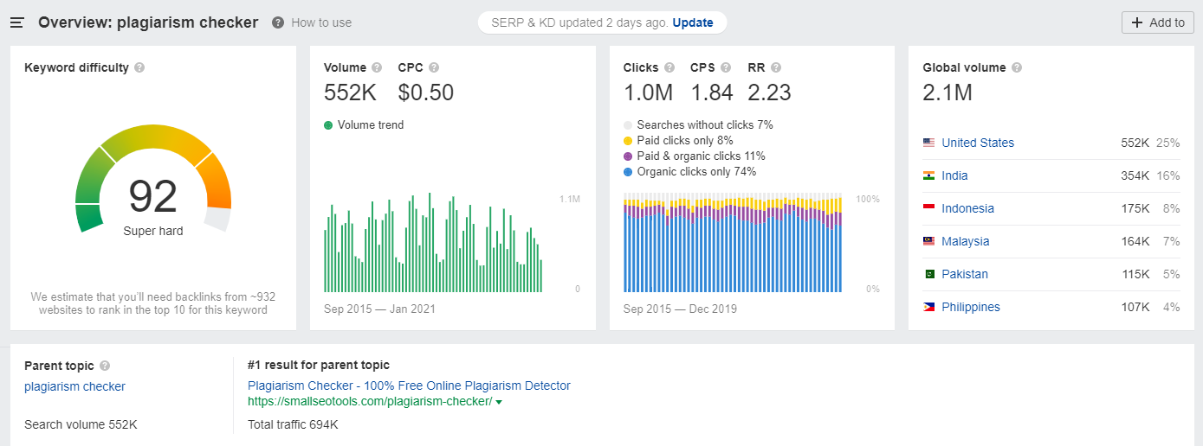This screenshot has height=446, width=1203.
Task: Open the India country link
Action: point(954,175)
